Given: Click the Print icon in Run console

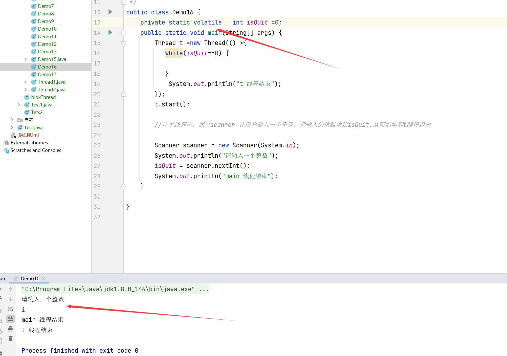Looking at the screenshot, I should coord(11,329).
